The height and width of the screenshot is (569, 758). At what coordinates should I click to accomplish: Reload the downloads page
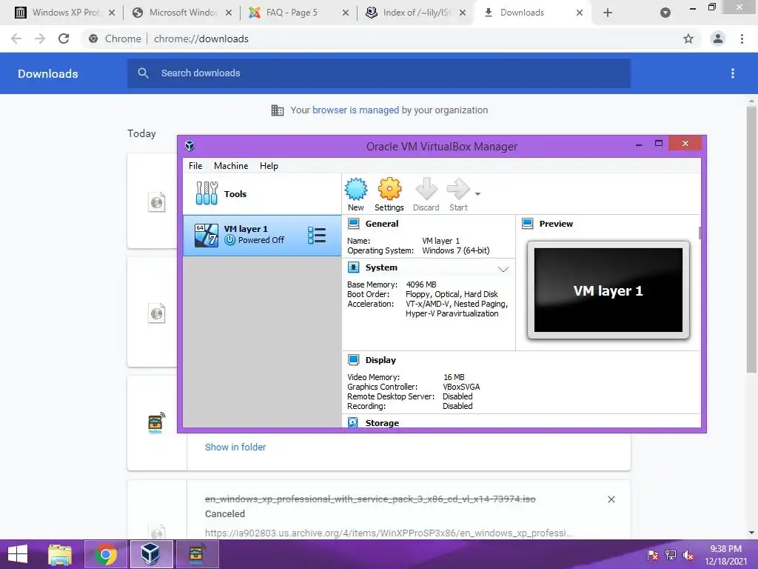(64, 39)
